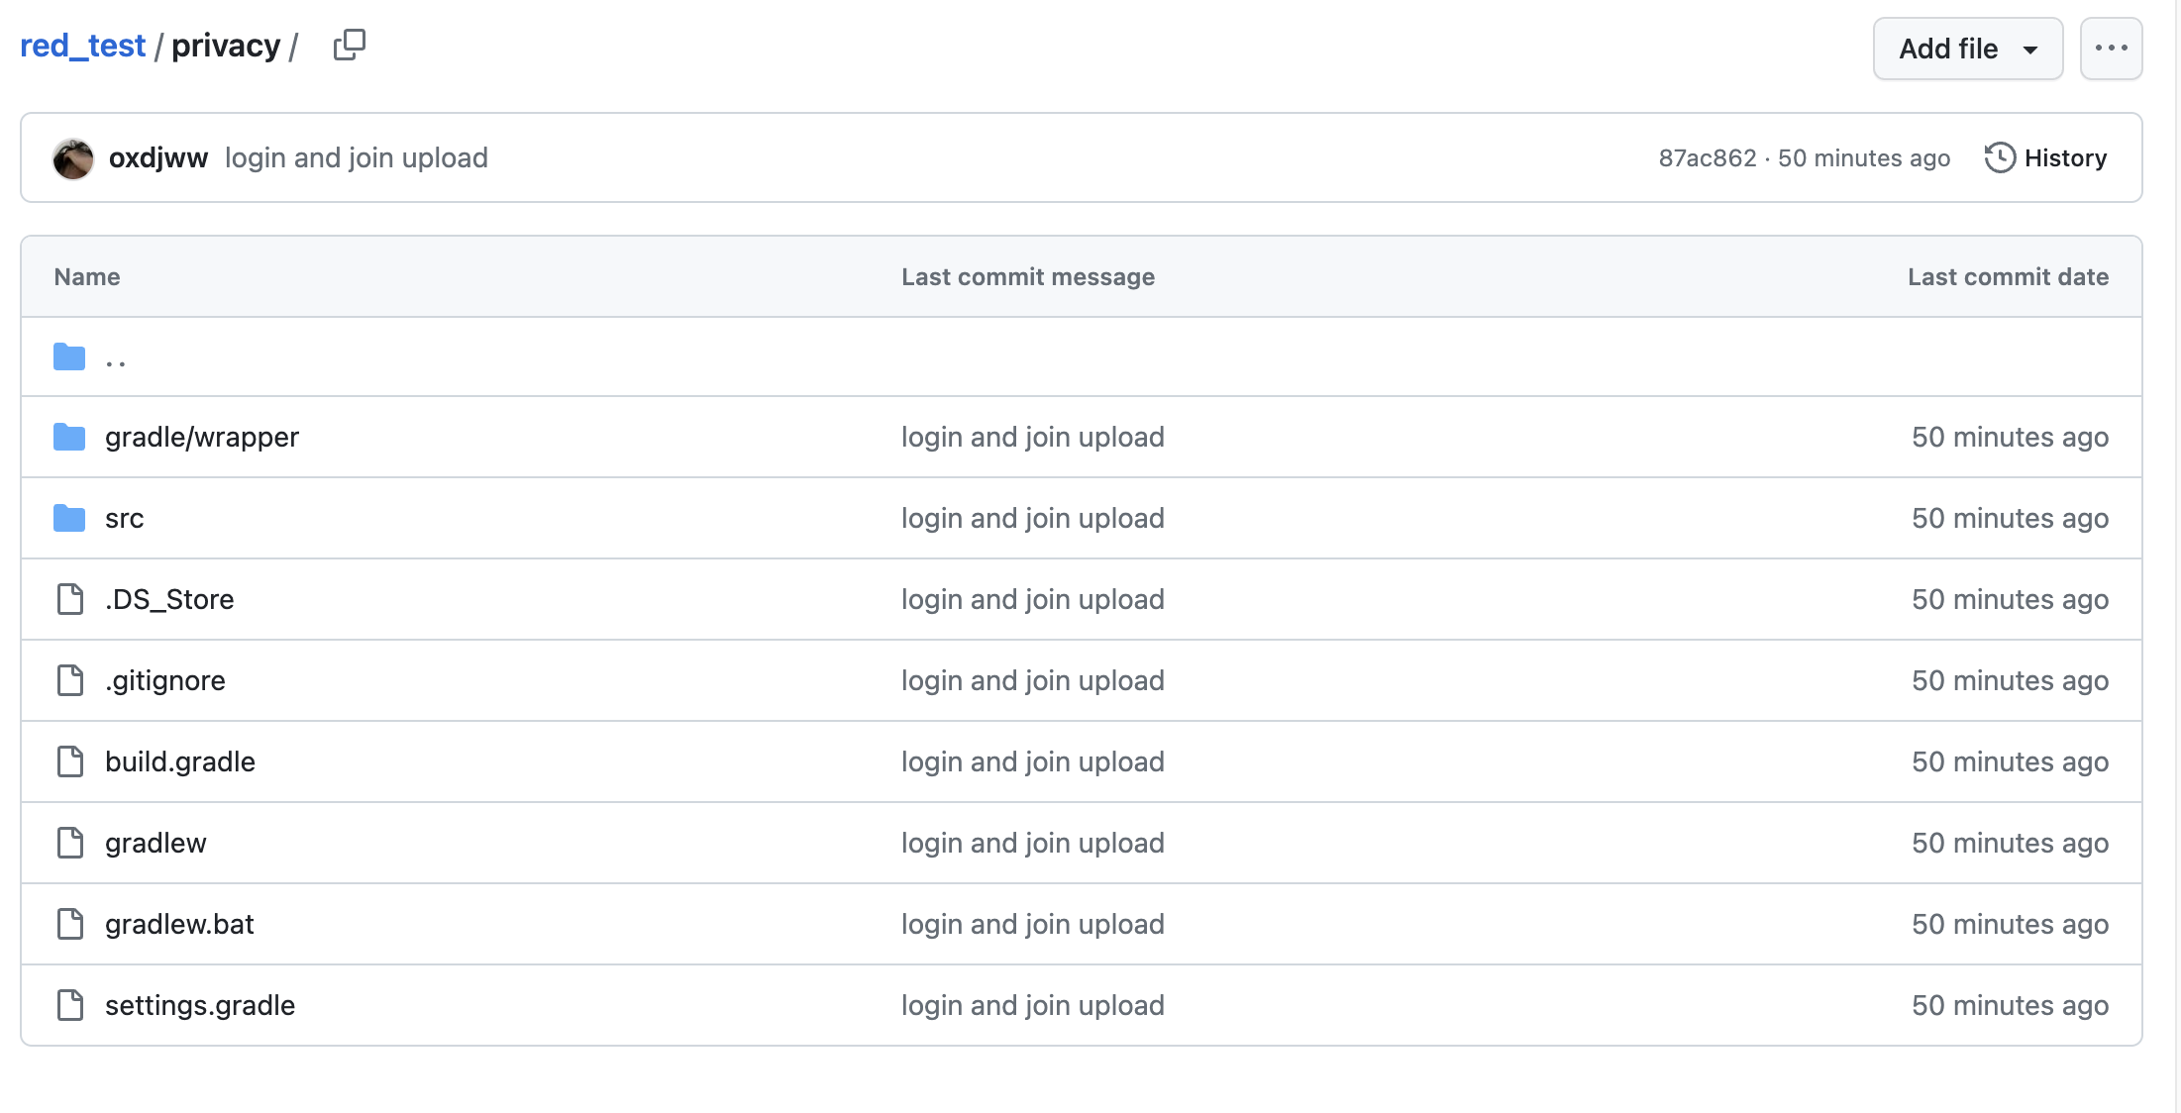Open the gradlew.bat file
This screenshot has width=2181, height=1113.
click(179, 924)
